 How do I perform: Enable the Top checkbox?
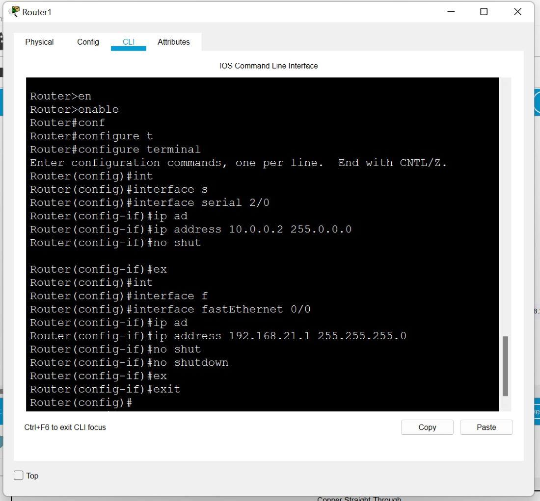(19, 476)
